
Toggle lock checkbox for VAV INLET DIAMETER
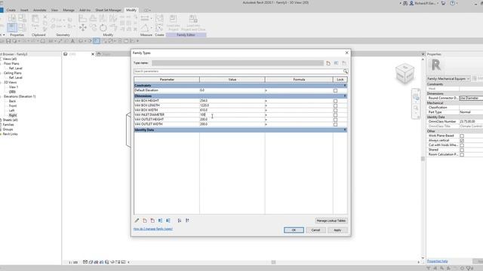click(x=335, y=115)
